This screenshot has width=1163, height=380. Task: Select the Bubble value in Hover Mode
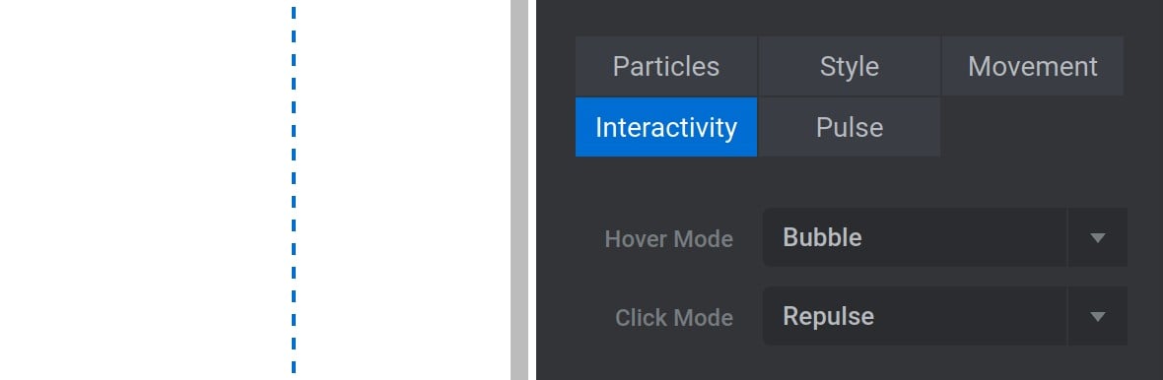[822, 238]
